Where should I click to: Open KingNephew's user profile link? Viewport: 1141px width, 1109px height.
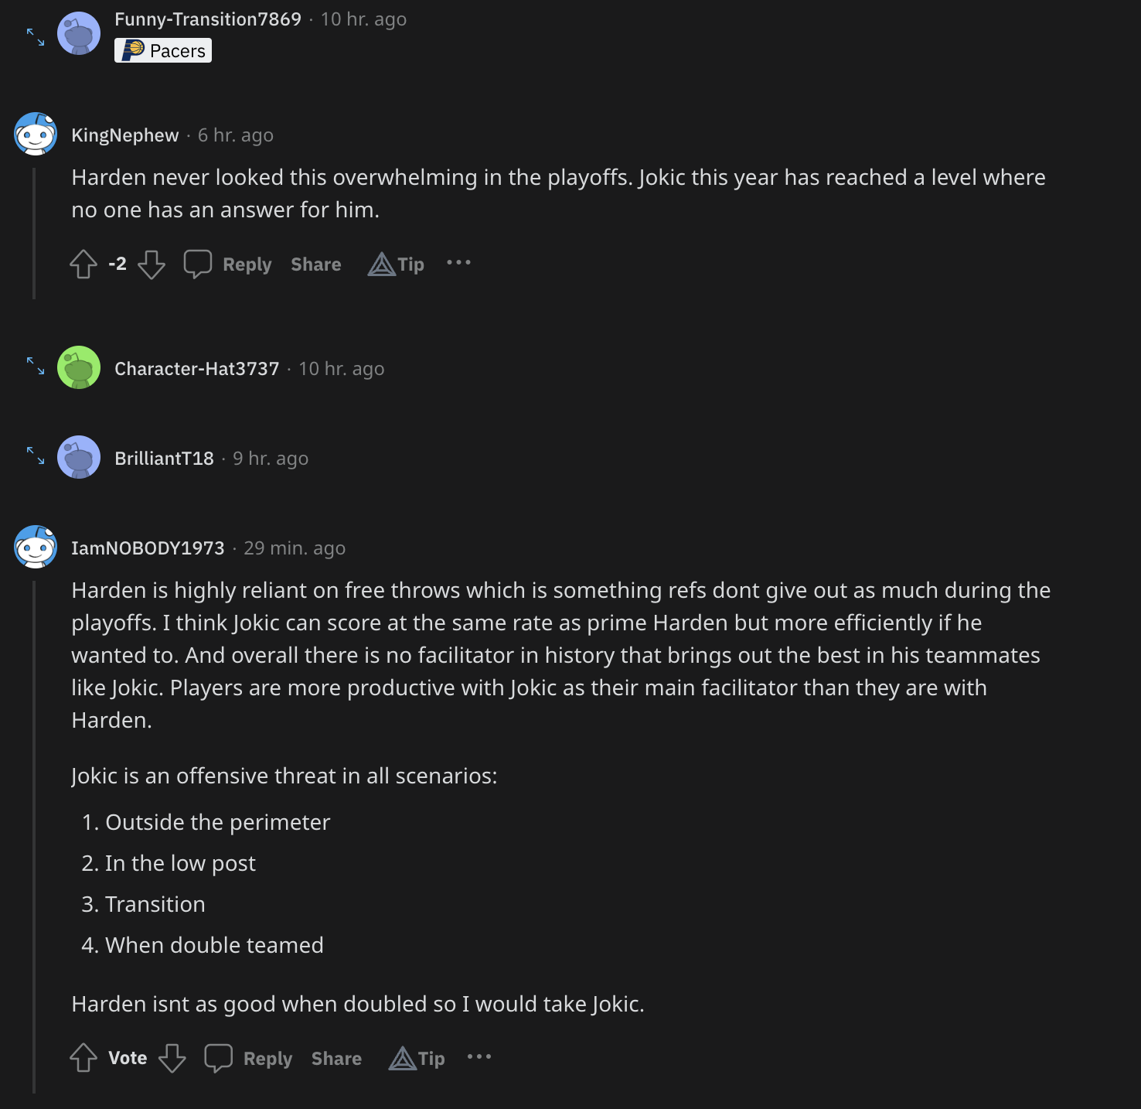[125, 135]
